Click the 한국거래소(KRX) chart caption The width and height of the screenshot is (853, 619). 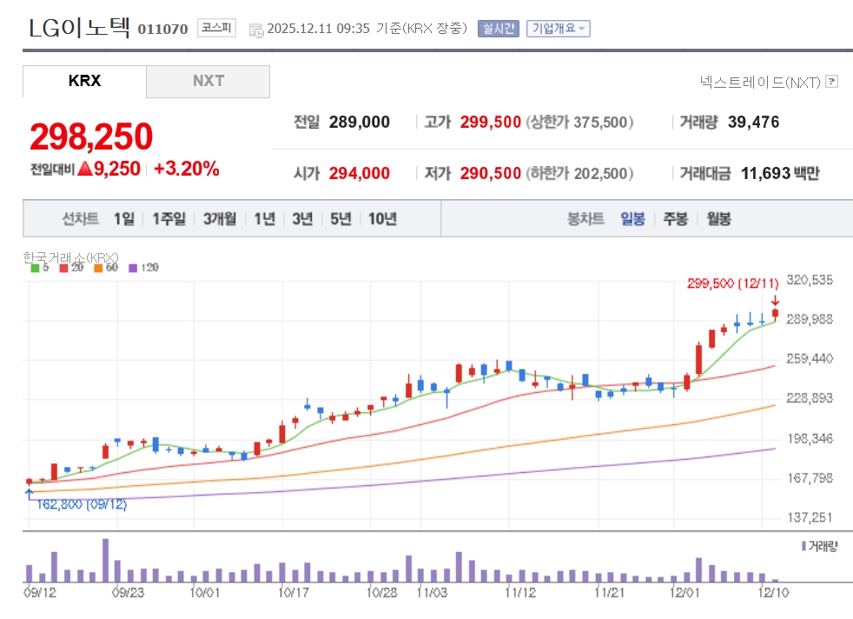click(70, 257)
